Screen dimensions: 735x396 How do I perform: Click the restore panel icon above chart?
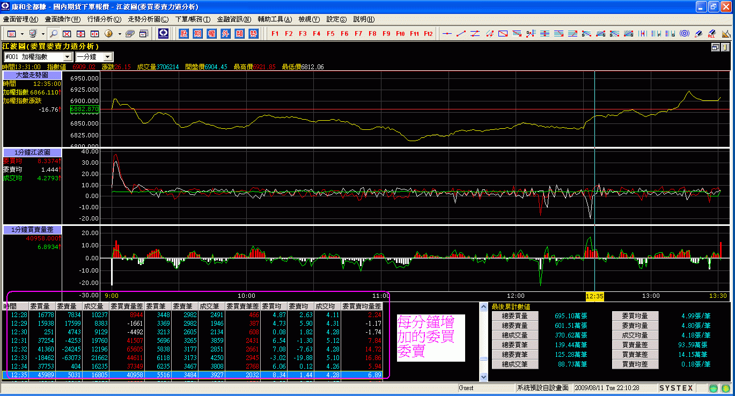715,47
